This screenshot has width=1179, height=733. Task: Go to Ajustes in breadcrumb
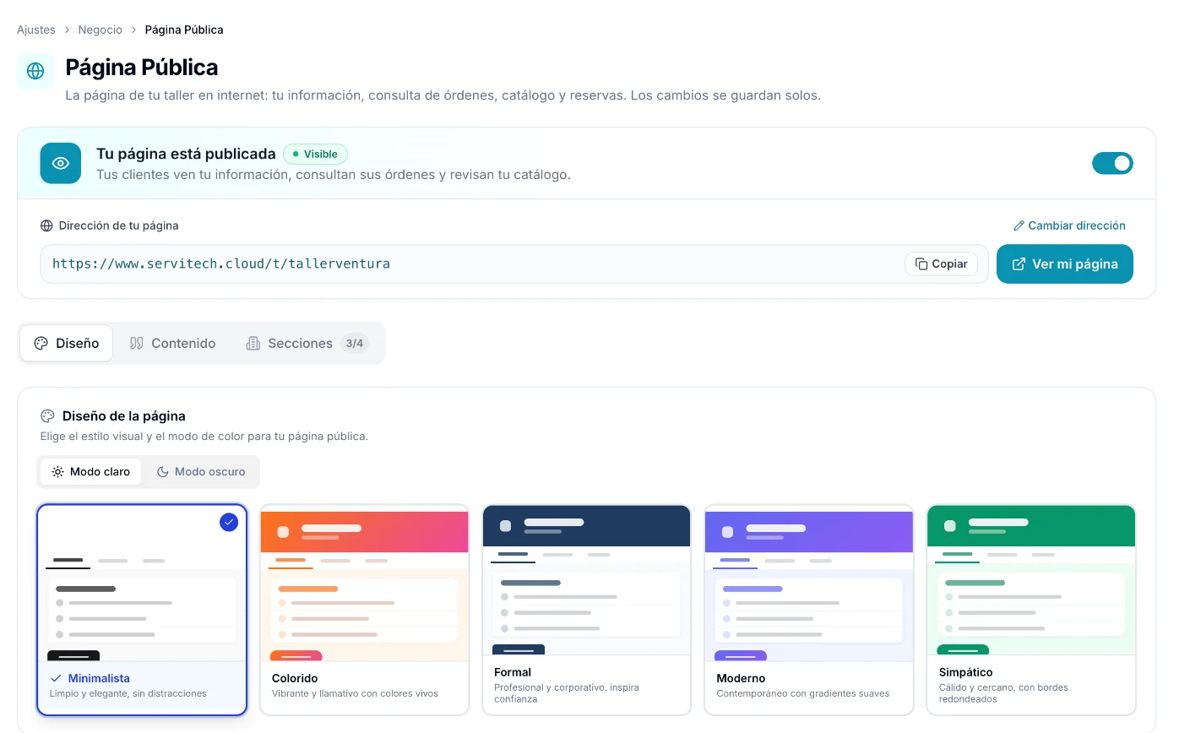click(36, 30)
